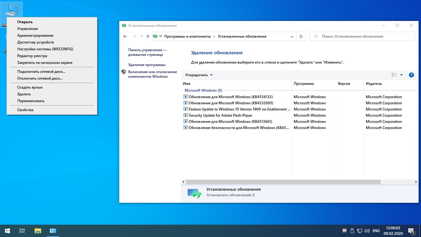The image size is (421, 237).
Task: Sort by the Версия column header
Action: [350, 84]
